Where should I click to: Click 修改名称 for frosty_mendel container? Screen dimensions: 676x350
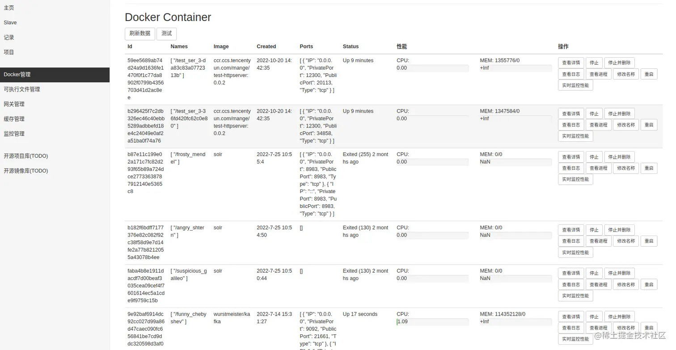coord(625,168)
